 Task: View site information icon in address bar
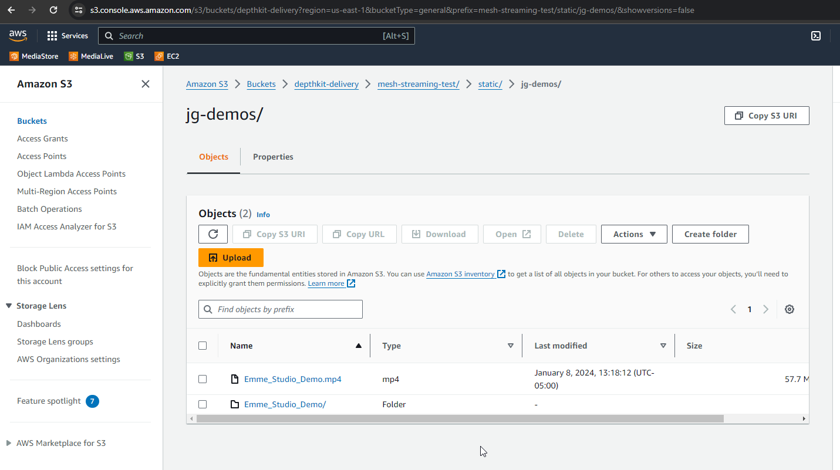point(79,10)
